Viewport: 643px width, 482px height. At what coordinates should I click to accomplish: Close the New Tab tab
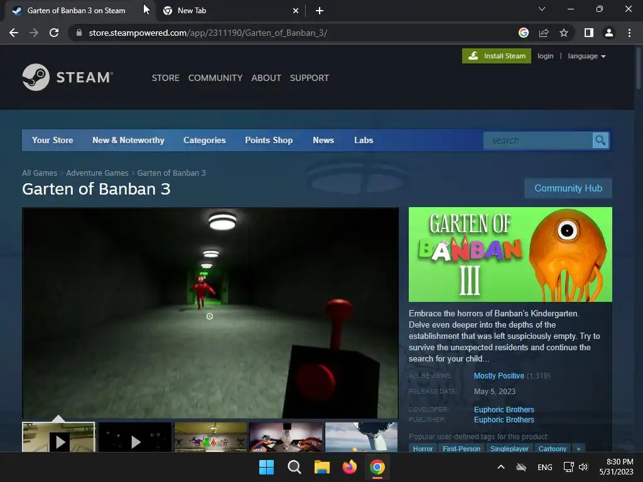[x=296, y=11]
